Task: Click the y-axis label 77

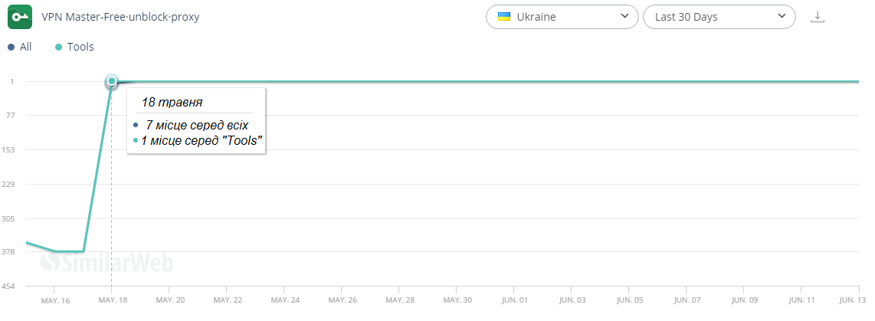Action: 11,116
